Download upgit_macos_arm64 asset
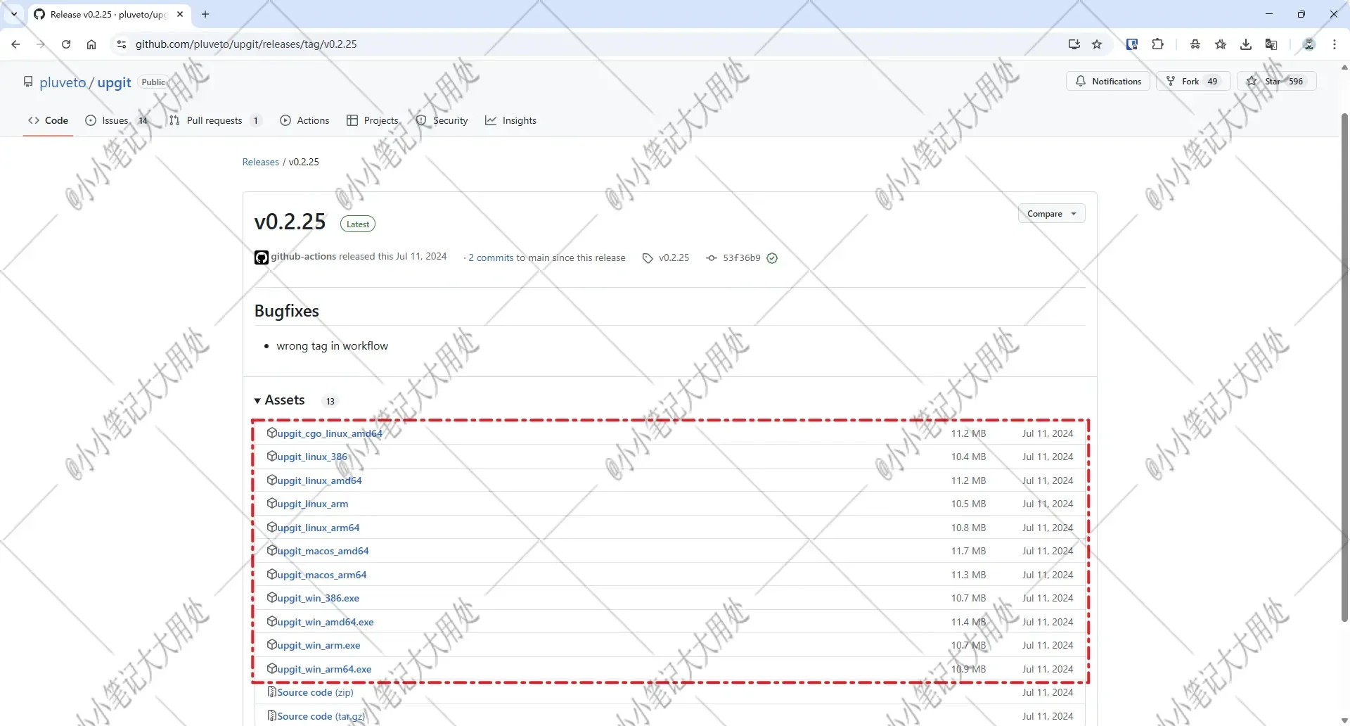 coord(322,575)
